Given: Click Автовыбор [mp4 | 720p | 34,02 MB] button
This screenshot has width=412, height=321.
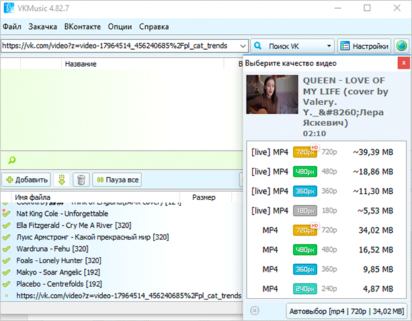Looking at the screenshot, I should point(346,312).
